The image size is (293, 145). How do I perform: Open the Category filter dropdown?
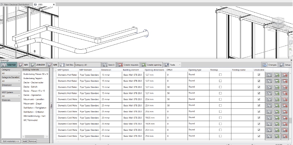coord(11,73)
